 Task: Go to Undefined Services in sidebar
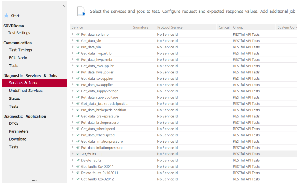26,91
